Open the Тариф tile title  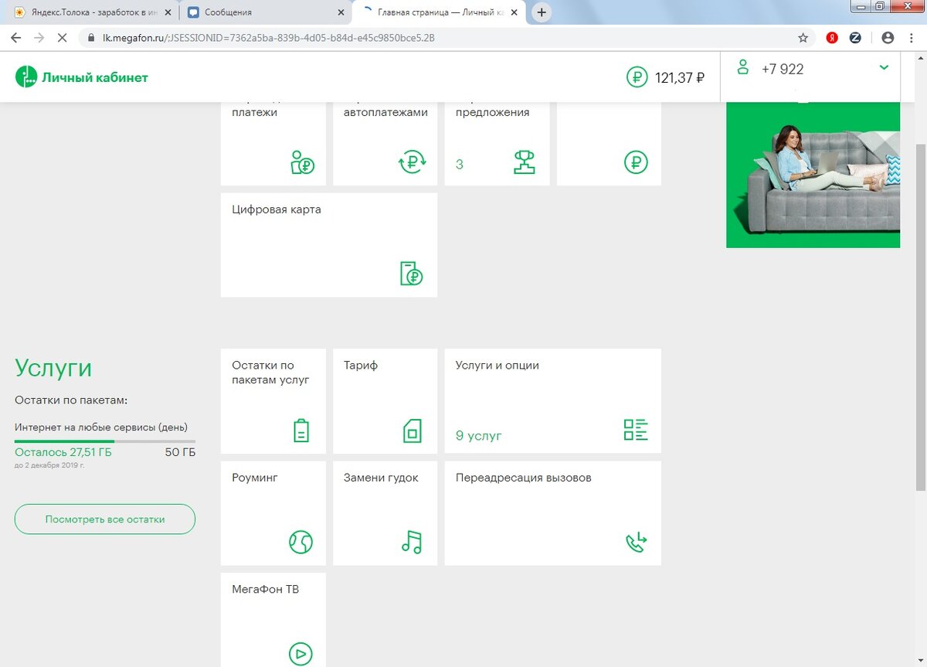(361, 366)
